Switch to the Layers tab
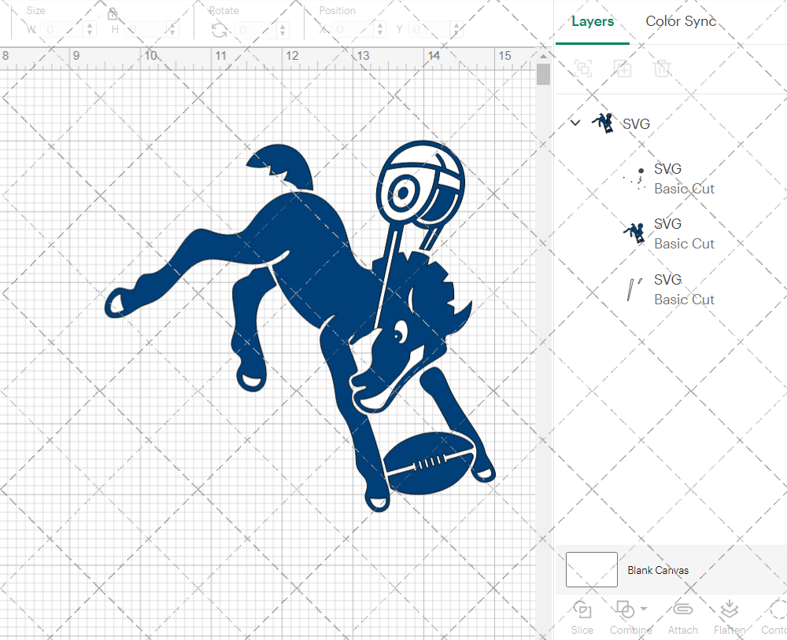This screenshot has height=640, width=787. coord(593,21)
